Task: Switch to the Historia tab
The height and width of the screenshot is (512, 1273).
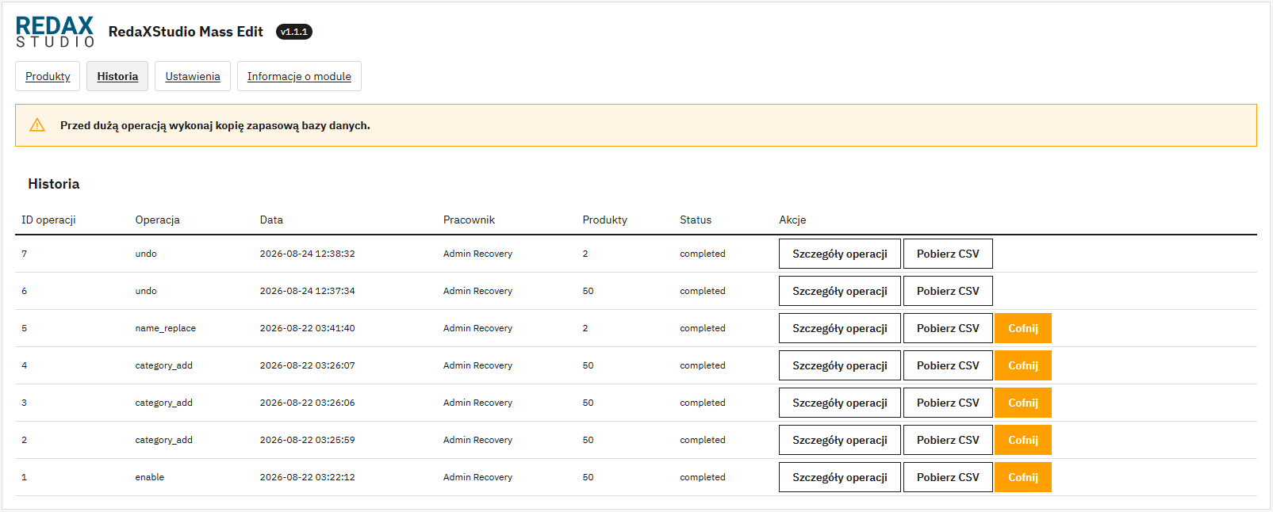Action: [117, 76]
